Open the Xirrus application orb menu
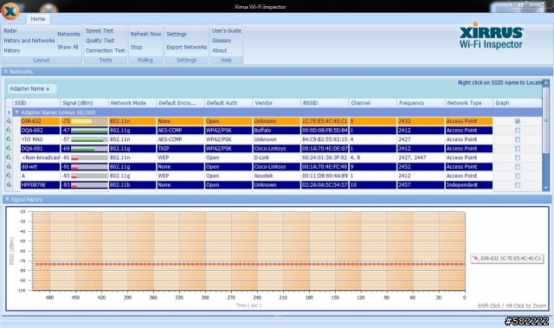 [10, 10]
